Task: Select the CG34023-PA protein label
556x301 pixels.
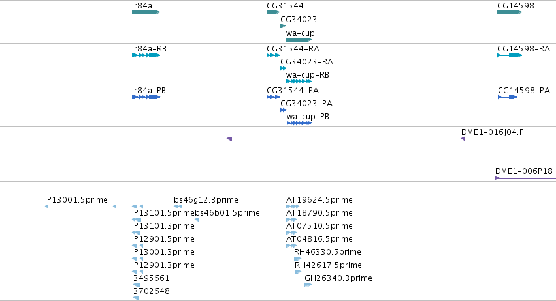Action: [306, 104]
